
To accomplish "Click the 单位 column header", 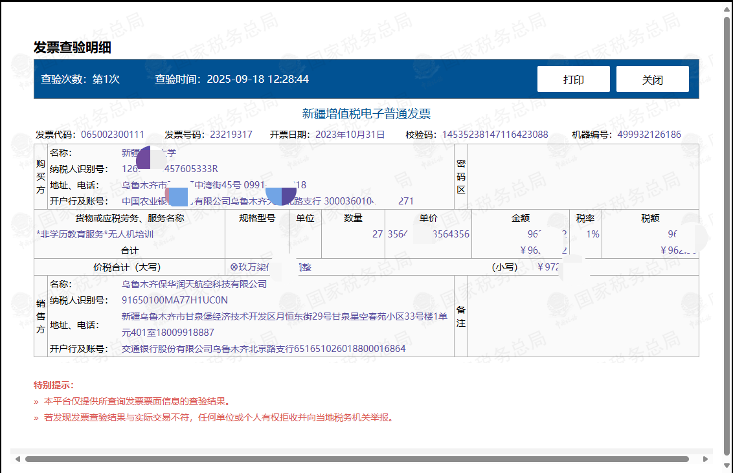I will tap(305, 218).
